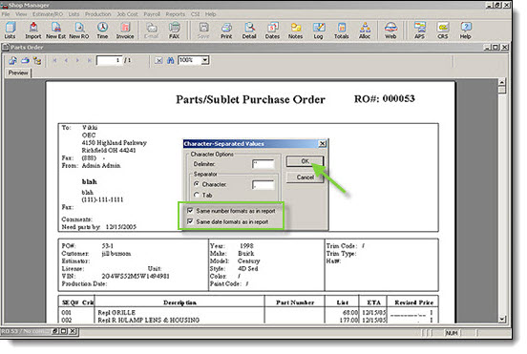
Task: Click the E-mail toolbar icon
Action: pyautogui.click(x=151, y=31)
